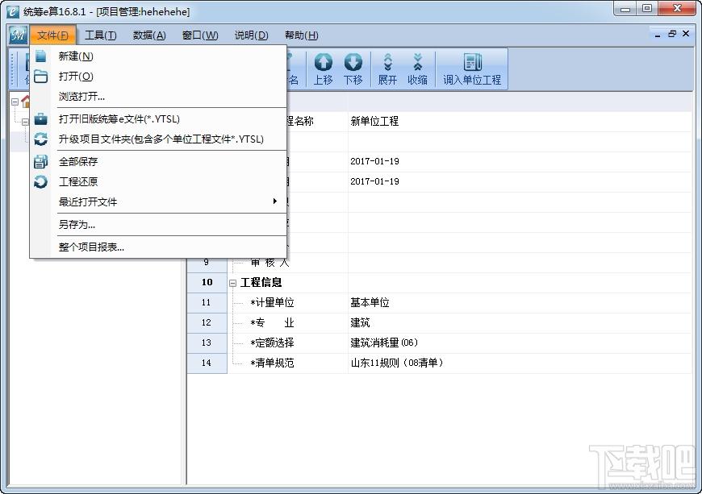
Task: Open 整个项目报表... from the menu
Action: click(x=91, y=247)
